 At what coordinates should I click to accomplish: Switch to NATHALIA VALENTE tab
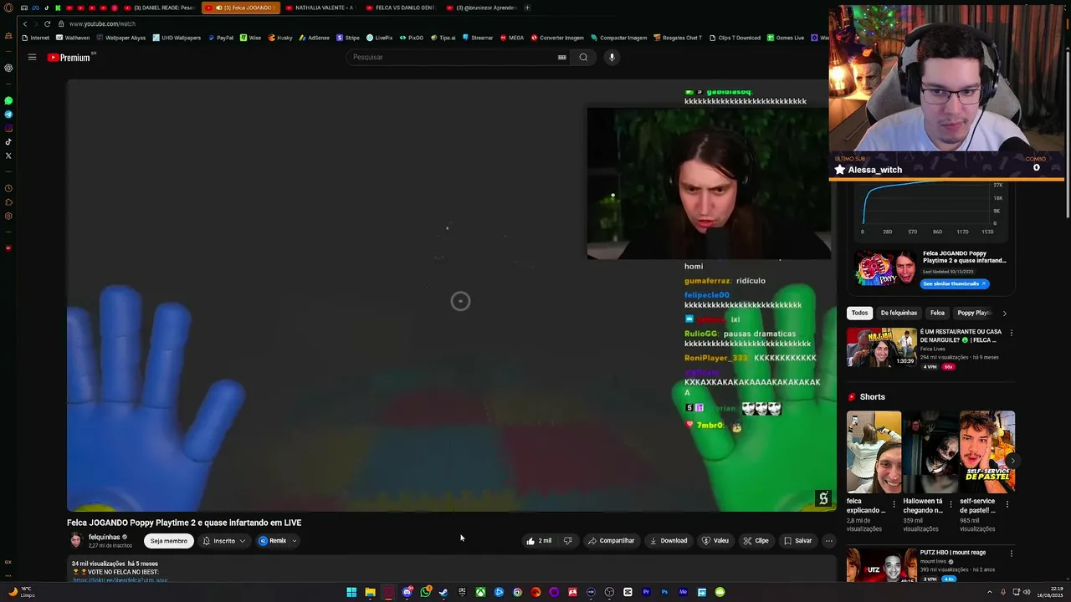(319, 8)
